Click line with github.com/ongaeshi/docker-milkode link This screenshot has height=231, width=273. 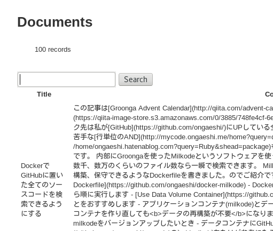click(173, 185)
